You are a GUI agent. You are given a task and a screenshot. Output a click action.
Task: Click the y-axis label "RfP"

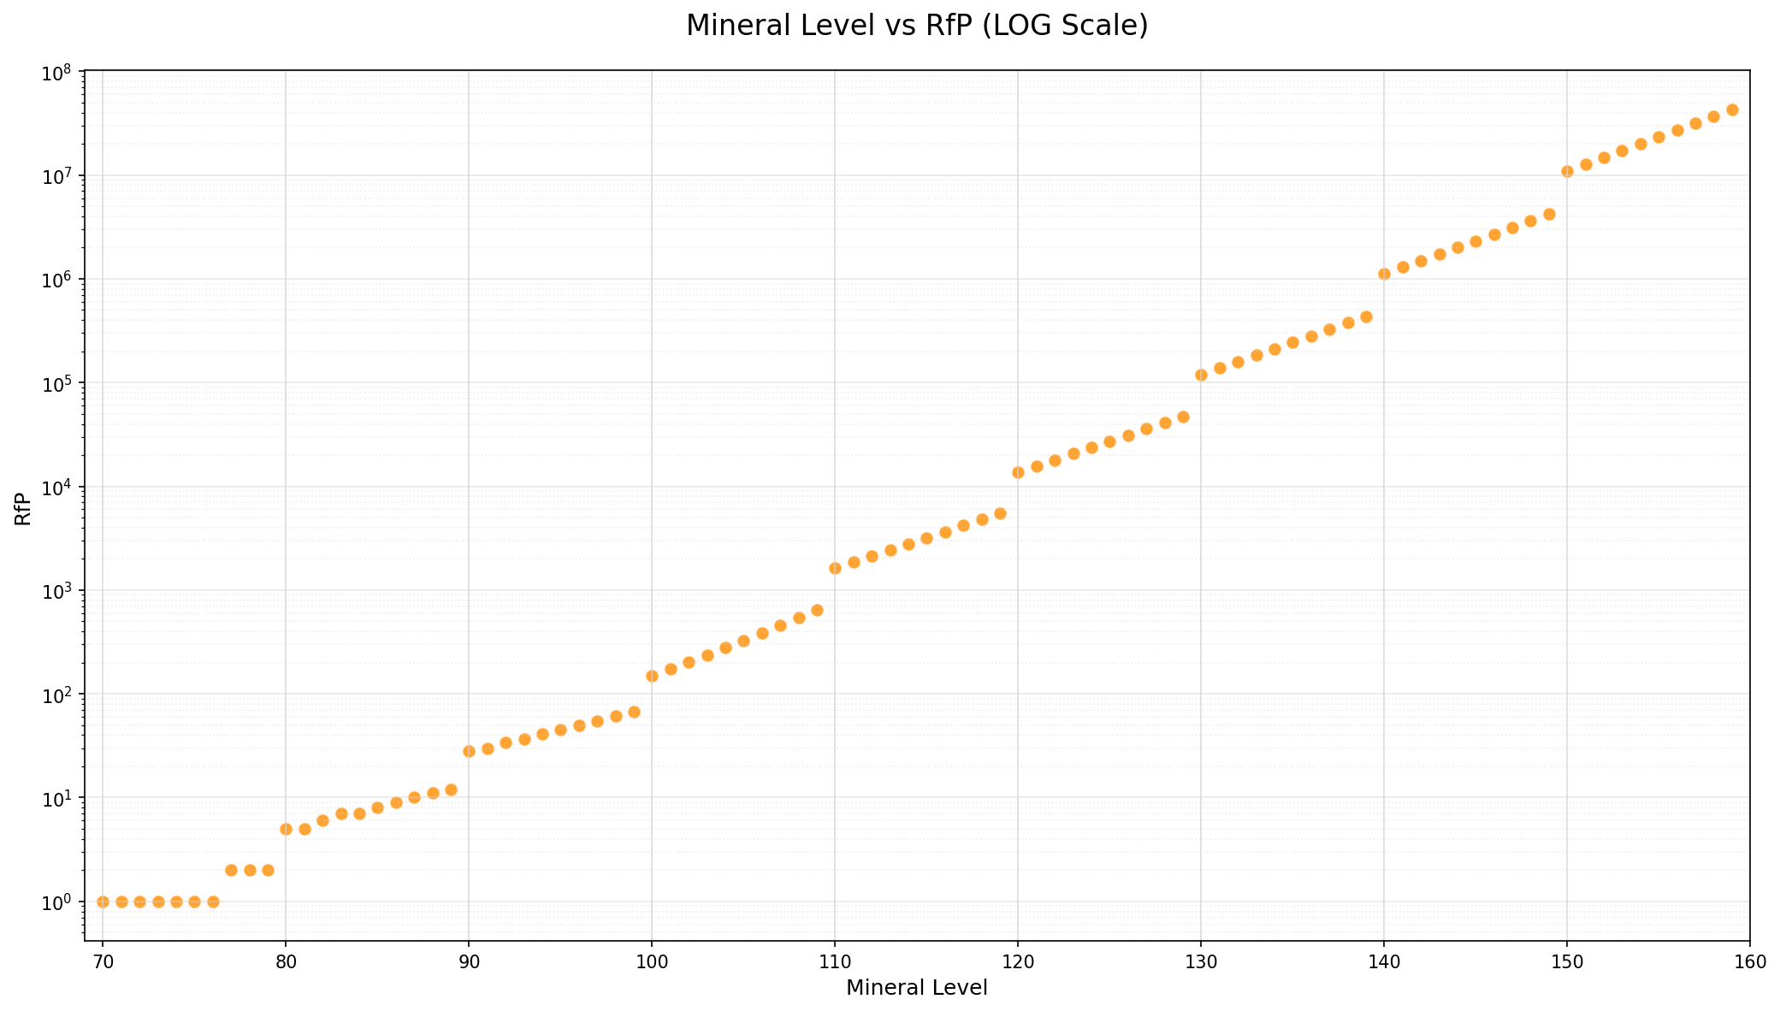click(23, 508)
